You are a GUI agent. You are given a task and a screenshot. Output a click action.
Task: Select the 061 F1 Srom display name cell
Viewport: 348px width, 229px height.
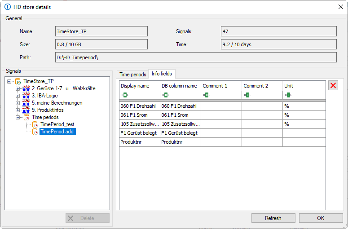click(140, 115)
